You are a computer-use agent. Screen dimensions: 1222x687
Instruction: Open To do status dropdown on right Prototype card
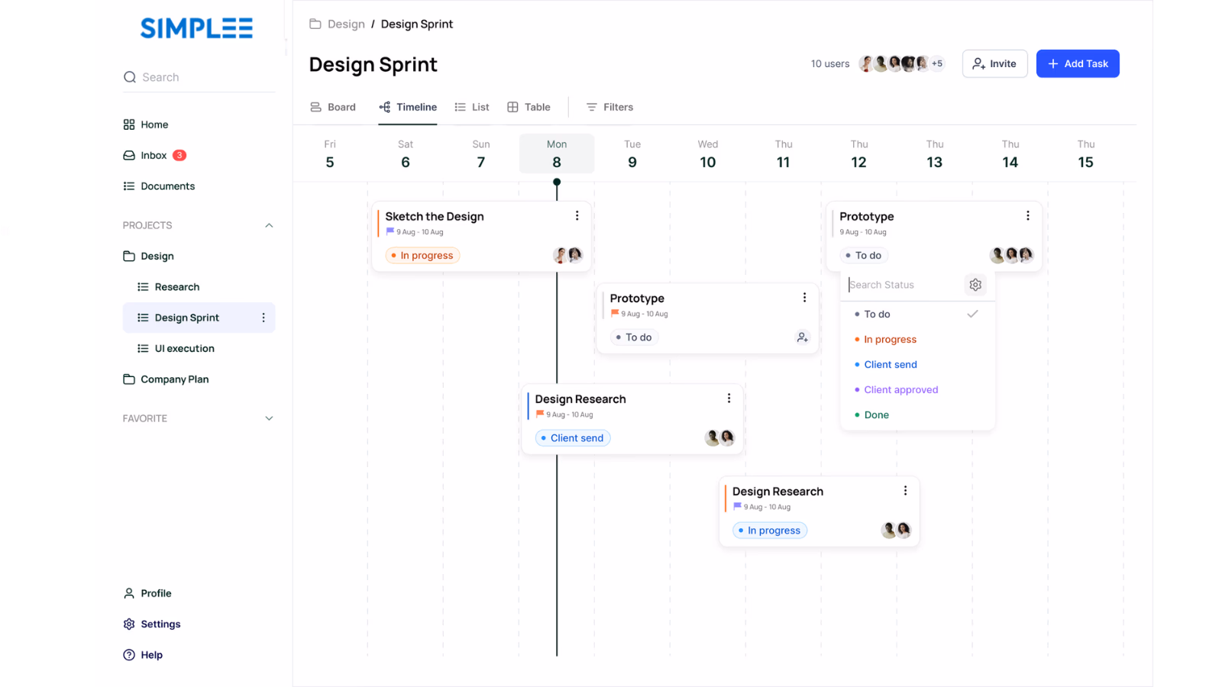click(864, 256)
